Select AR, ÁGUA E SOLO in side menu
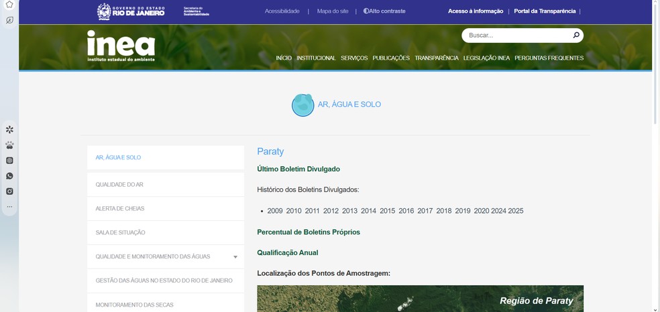Screen dimensions: 660x312 (x=166, y=157)
